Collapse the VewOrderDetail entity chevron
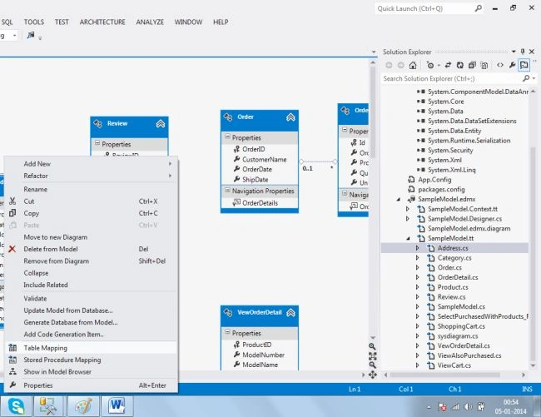Screen dimensions: 541x417 [x=290, y=313]
